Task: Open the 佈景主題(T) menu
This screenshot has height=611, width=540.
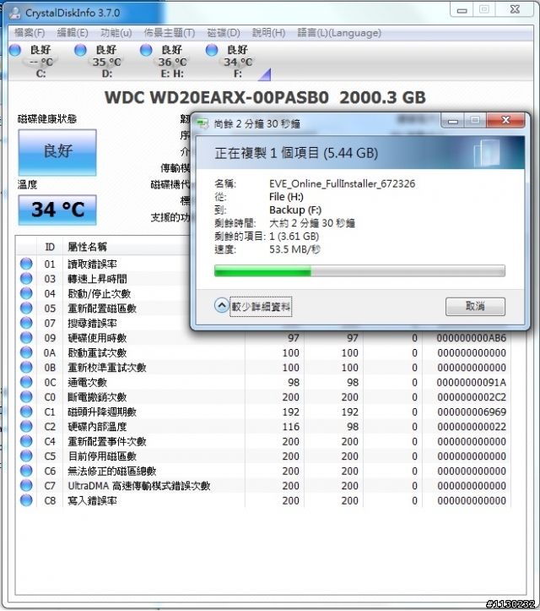Action: point(170,33)
